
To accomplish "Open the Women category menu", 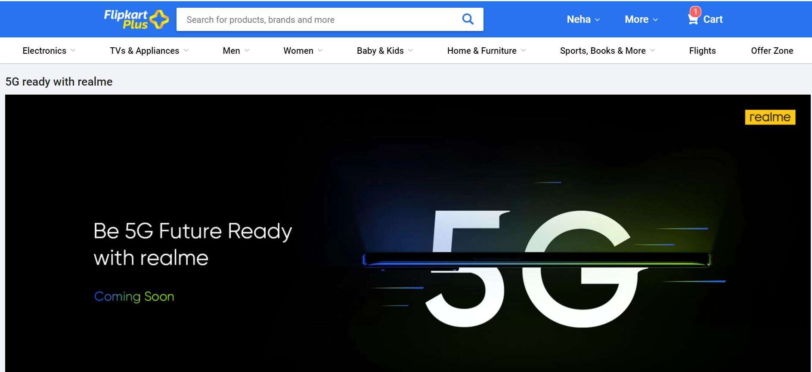I will (298, 51).
